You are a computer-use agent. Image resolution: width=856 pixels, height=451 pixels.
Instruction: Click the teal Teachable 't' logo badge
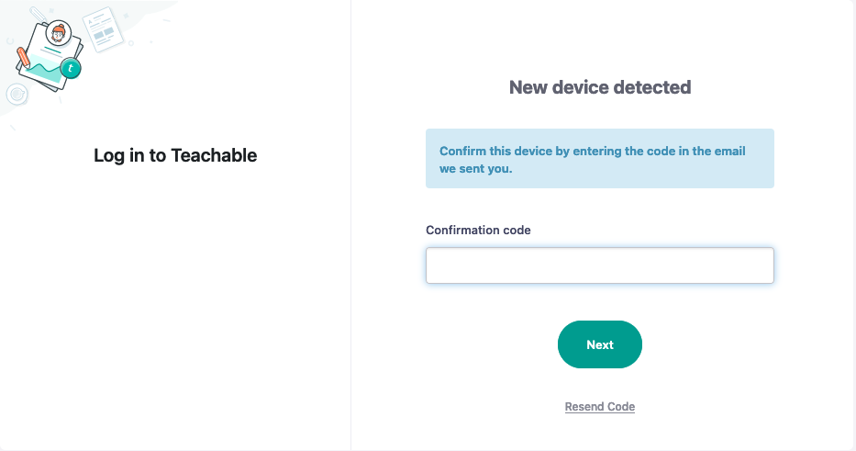[71, 68]
